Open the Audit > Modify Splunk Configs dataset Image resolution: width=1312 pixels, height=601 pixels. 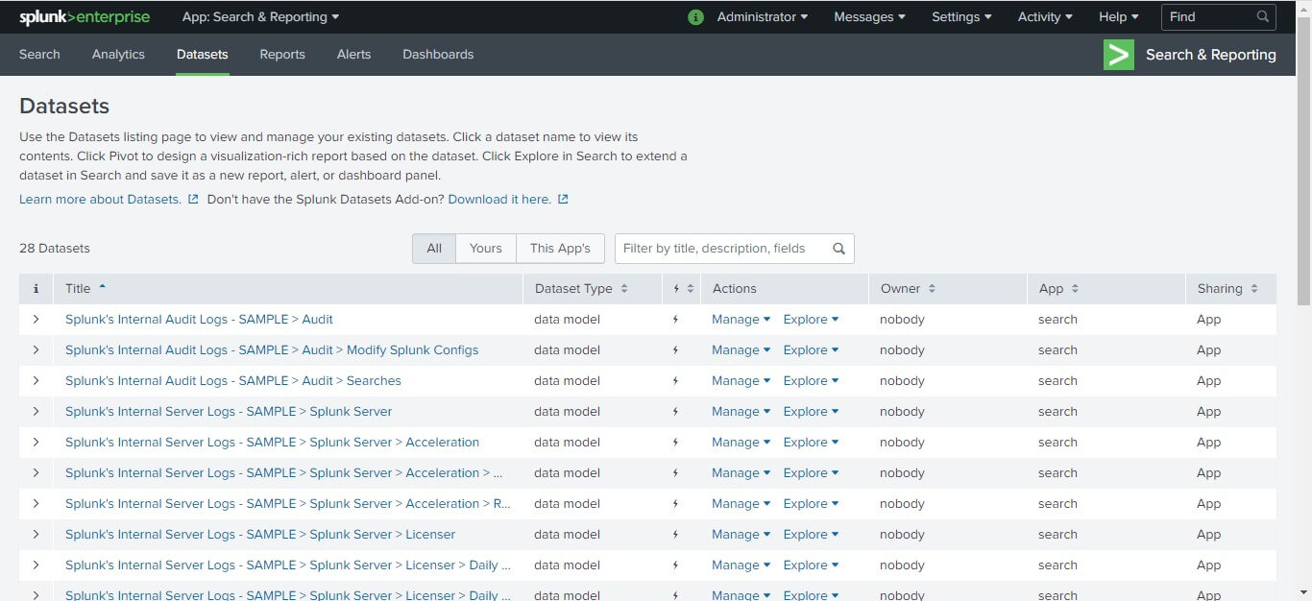coord(272,350)
